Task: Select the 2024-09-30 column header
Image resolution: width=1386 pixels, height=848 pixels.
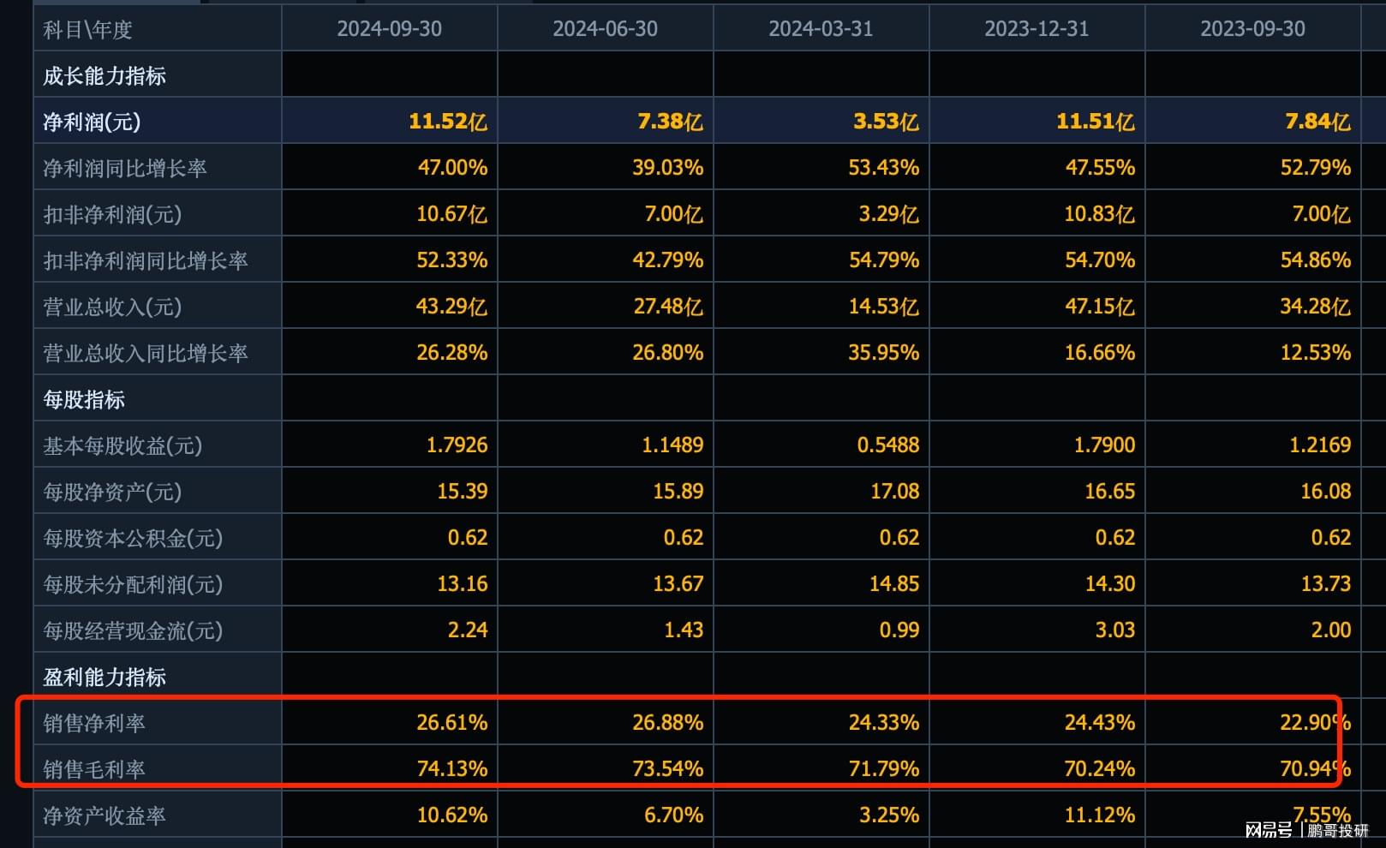Action: (x=389, y=29)
